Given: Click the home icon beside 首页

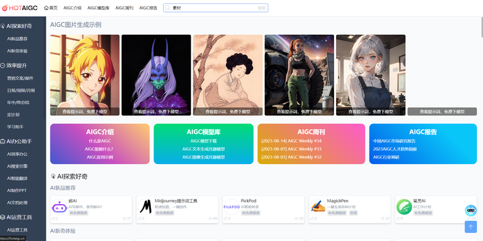Looking at the screenshot, I should [46, 7].
